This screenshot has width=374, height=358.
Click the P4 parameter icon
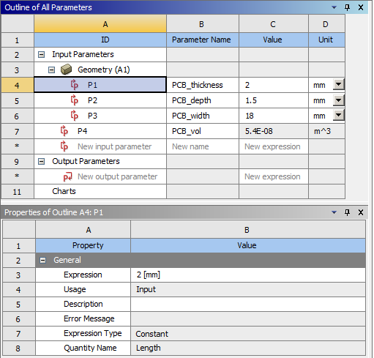(64, 131)
